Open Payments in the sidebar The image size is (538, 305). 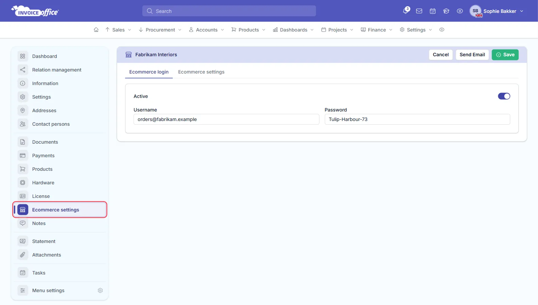(60, 156)
